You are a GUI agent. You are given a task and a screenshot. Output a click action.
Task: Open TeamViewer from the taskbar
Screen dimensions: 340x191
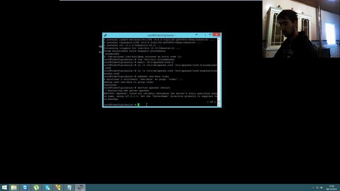pos(25,187)
